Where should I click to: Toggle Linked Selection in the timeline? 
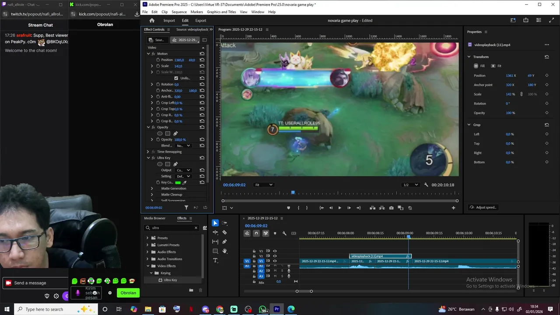266,233
